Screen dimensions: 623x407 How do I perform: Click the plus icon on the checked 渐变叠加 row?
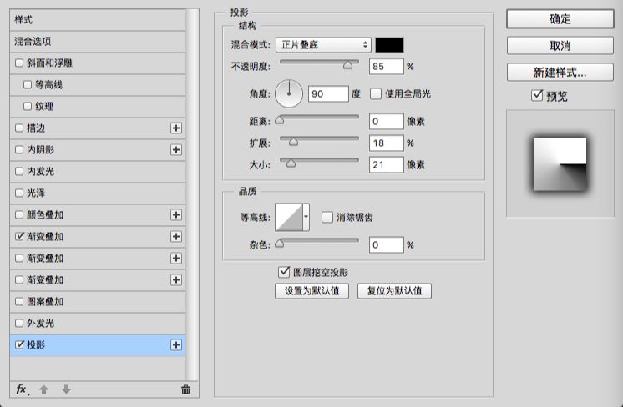(x=176, y=237)
